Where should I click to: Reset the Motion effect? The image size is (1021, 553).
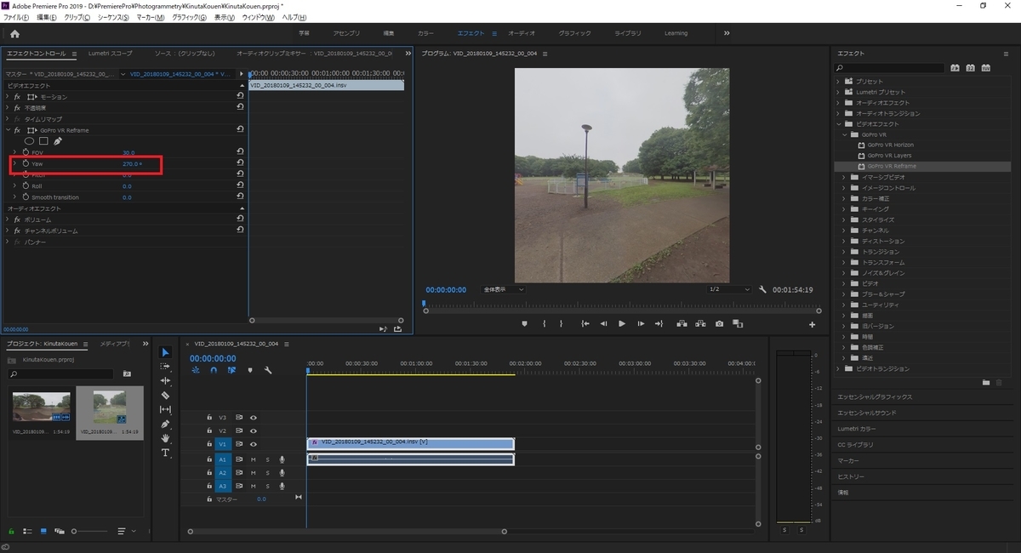(241, 97)
